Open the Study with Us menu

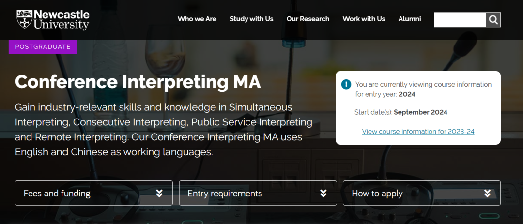[x=251, y=19]
